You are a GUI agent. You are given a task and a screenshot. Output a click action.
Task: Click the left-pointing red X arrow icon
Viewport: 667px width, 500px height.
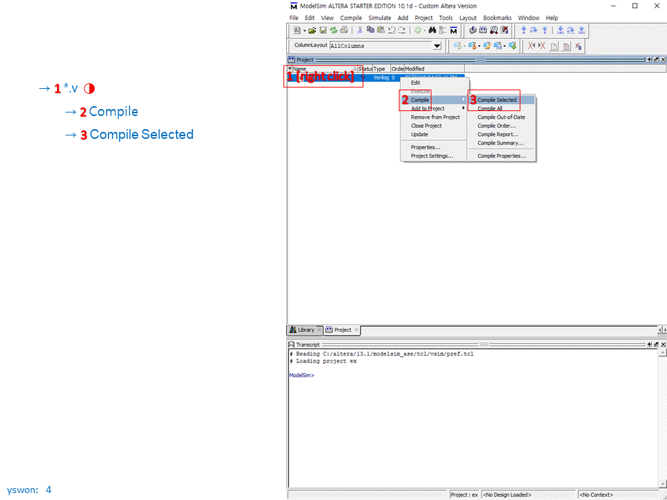click(x=532, y=46)
